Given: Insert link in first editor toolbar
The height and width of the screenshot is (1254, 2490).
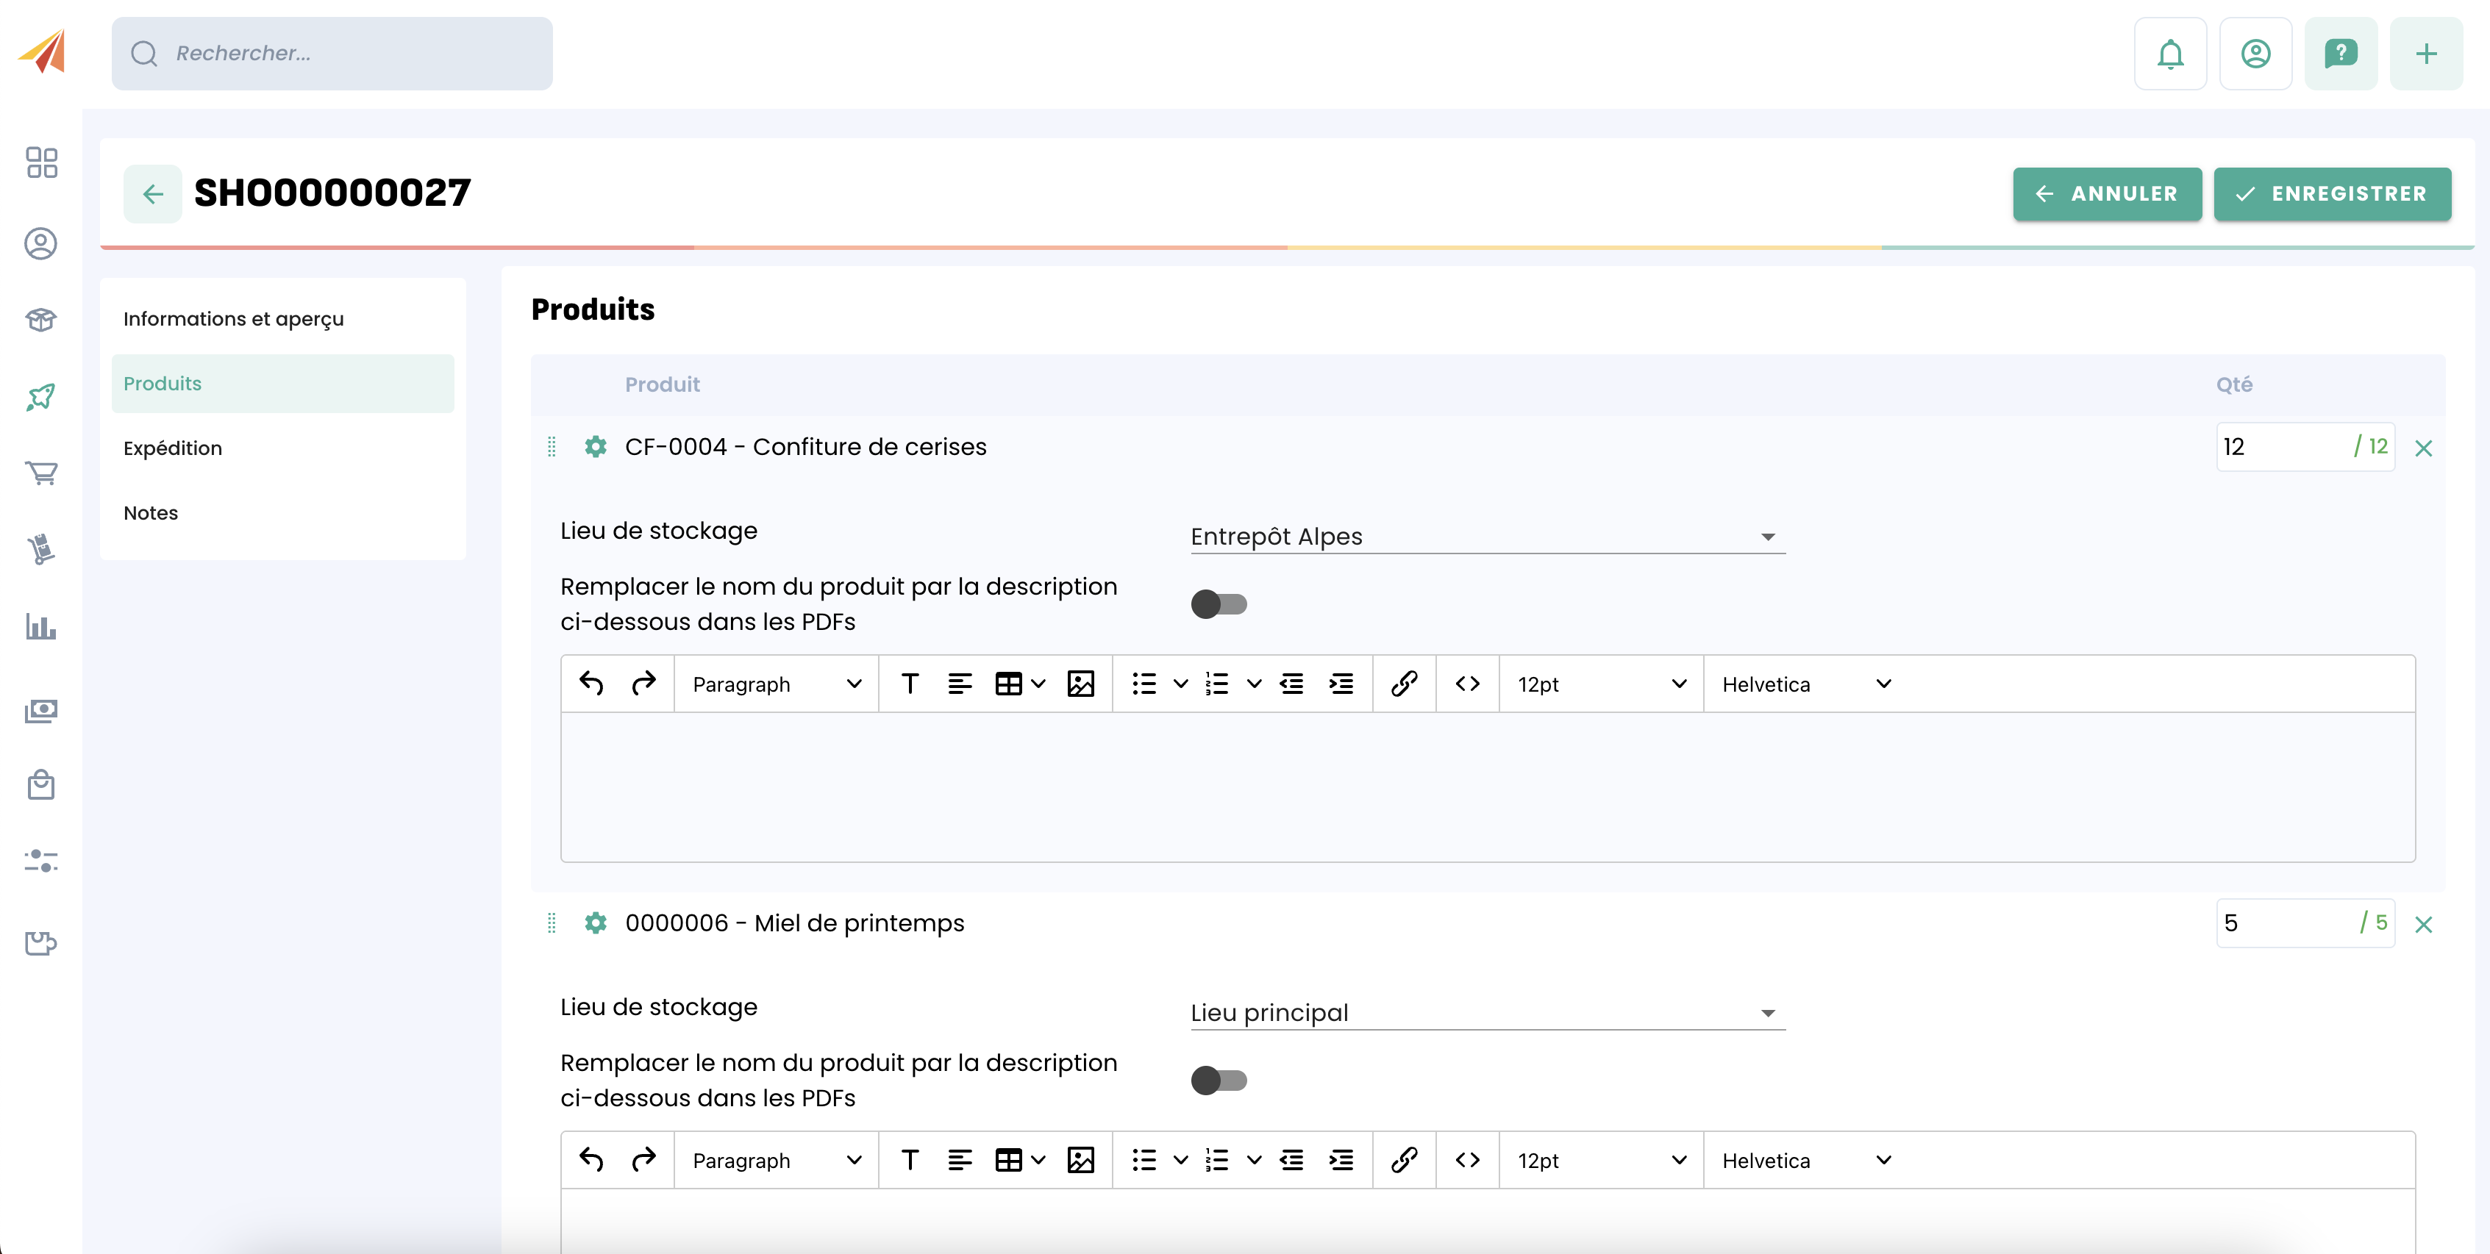Looking at the screenshot, I should [1404, 684].
